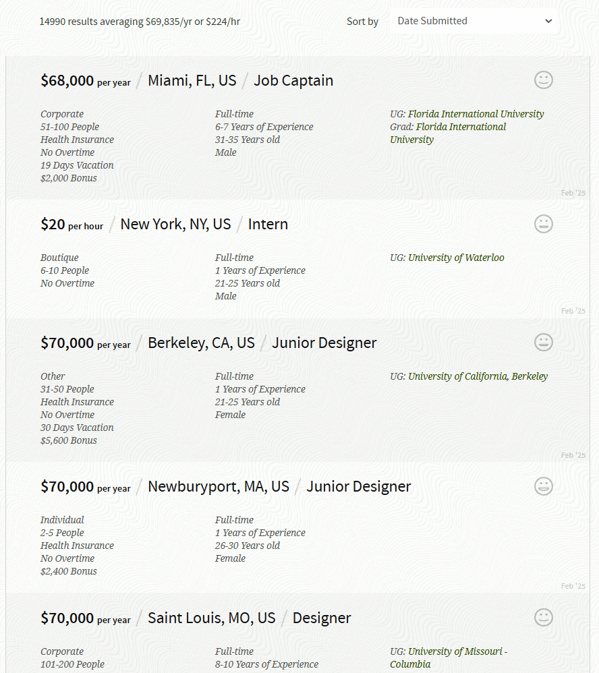
Task: Select the $68,000 per year salary heading
Action: [86, 81]
